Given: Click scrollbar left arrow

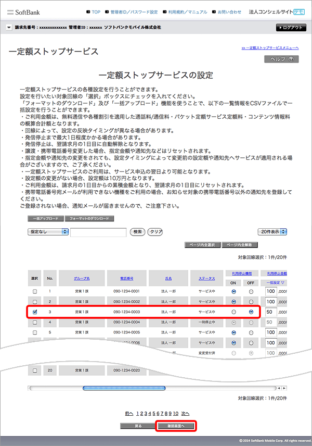Looking at the screenshot, I should coord(279,388).
